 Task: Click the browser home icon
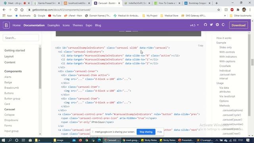(22, 10)
